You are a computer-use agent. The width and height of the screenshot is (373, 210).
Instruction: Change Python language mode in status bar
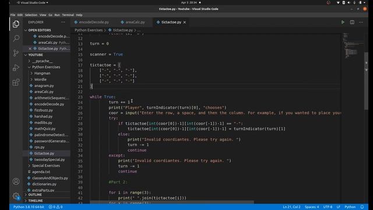(350, 207)
